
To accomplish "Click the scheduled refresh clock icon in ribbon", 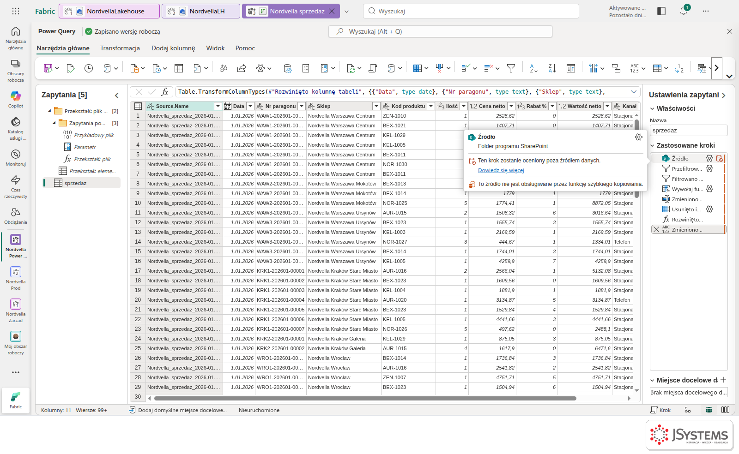I will coord(89,68).
